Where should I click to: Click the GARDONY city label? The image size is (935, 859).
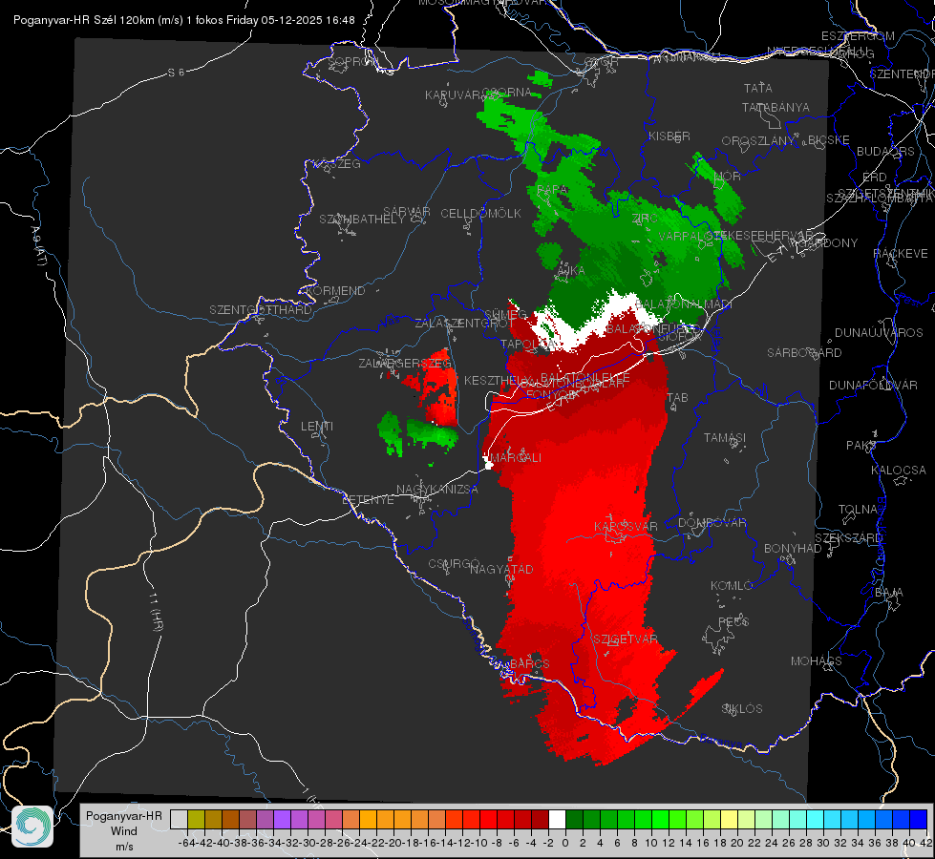click(830, 243)
